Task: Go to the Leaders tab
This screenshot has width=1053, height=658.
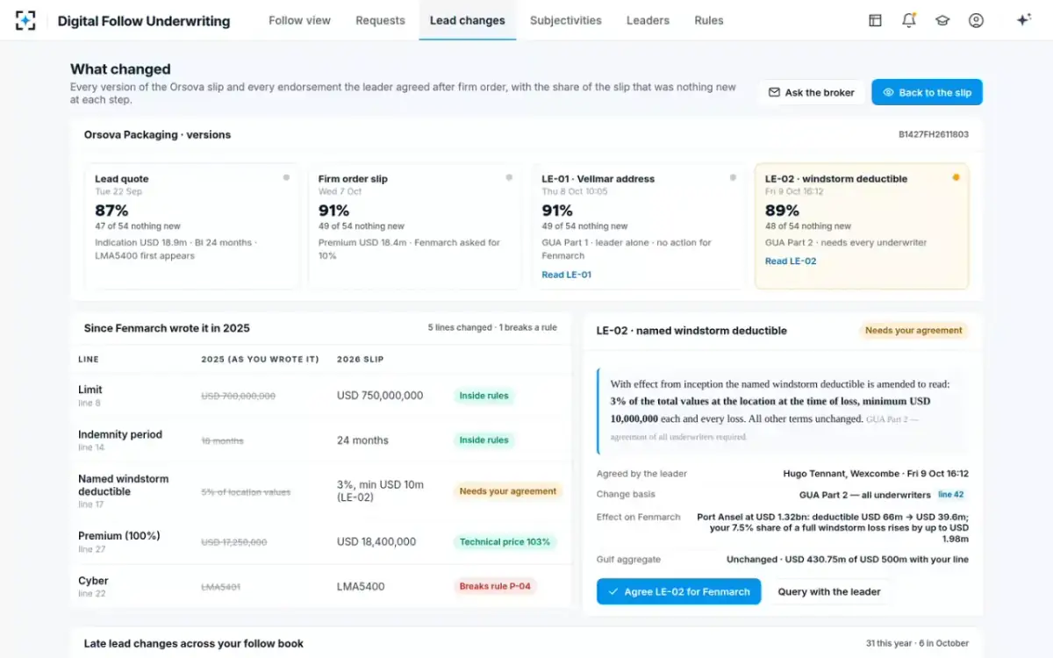Action: click(648, 20)
